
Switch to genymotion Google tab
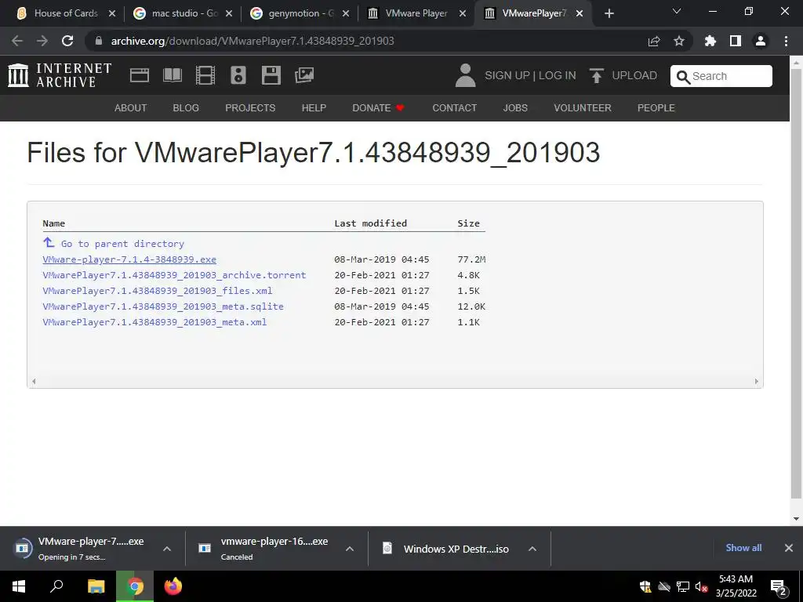(x=300, y=14)
